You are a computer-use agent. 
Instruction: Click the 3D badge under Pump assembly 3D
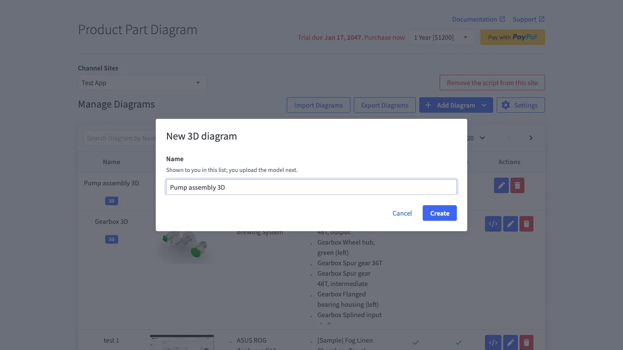tap(112, 201)
